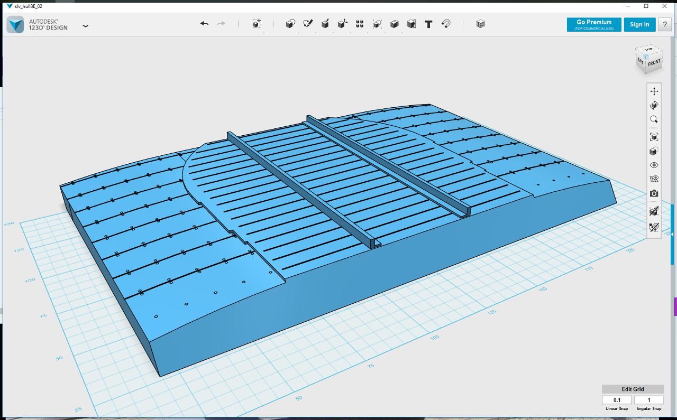Viewport: 677px width, 420px height.
Task: Undo the last action
Action: click(204, 24)
